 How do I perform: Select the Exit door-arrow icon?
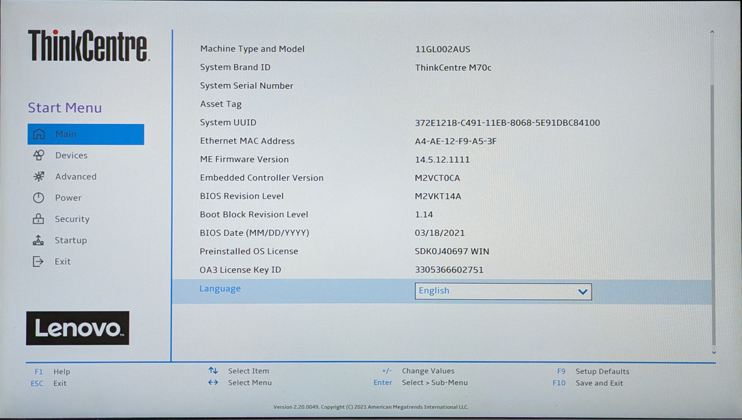(x=38, y=262)
